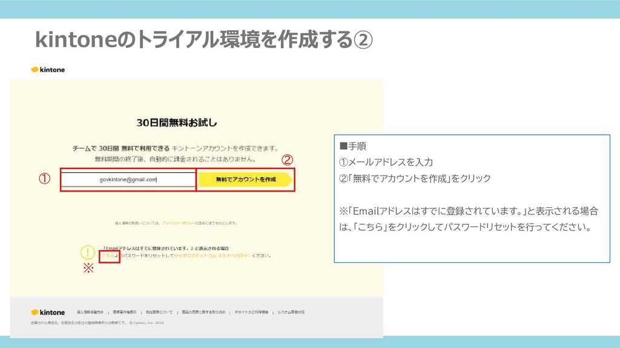Click the 無料でアカウントを作成 button
This screenshot has height=348, width=620.
246,179
